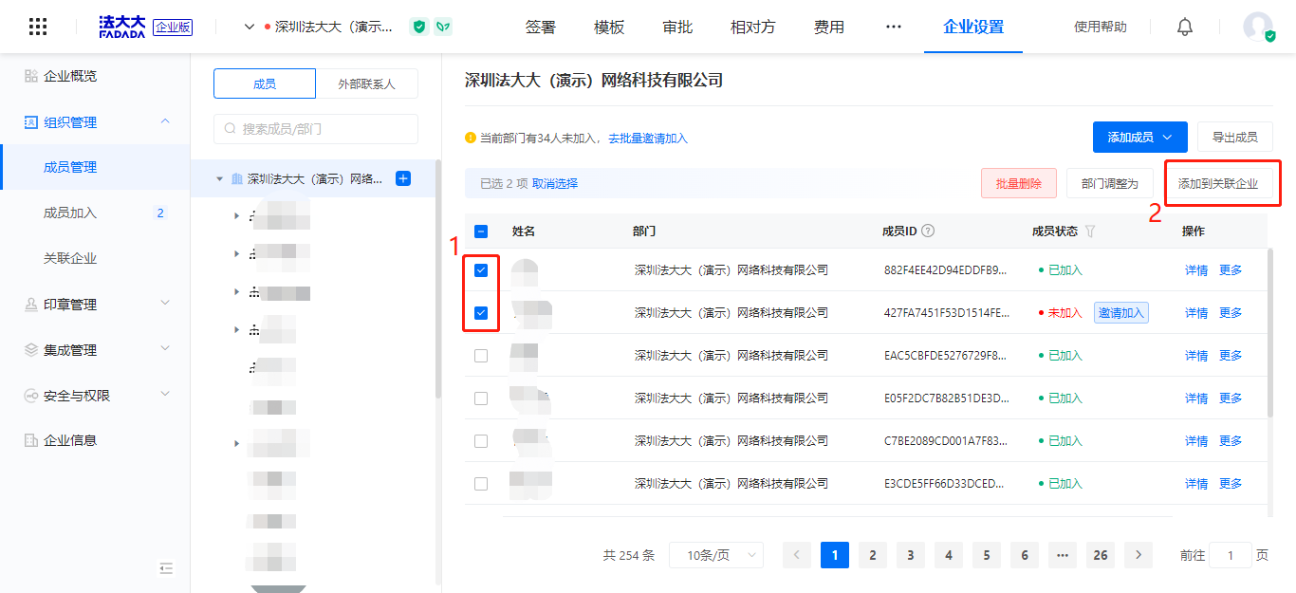The width and height of the screenshot is (1296, 593).
Task: Check the row with ID EAC5CBFDE5276729F8
Action: click(481, 356)
